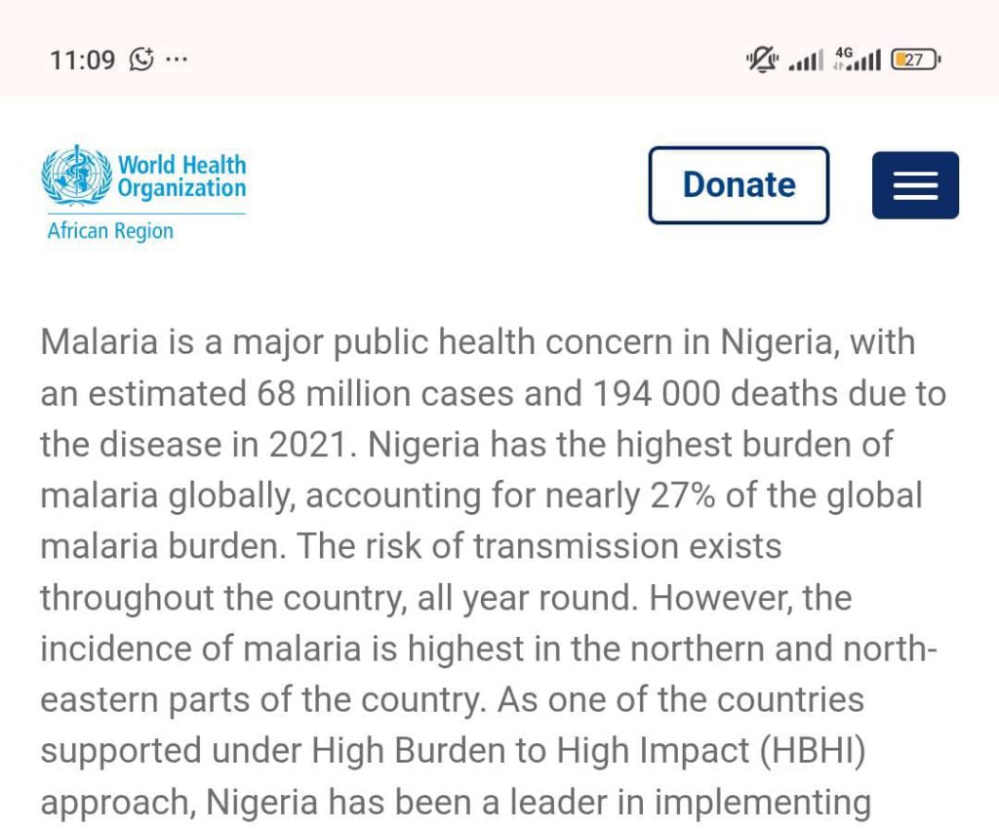
Task: Tap the three-dots more notifications icon
Action: click(x=177, y=59)
